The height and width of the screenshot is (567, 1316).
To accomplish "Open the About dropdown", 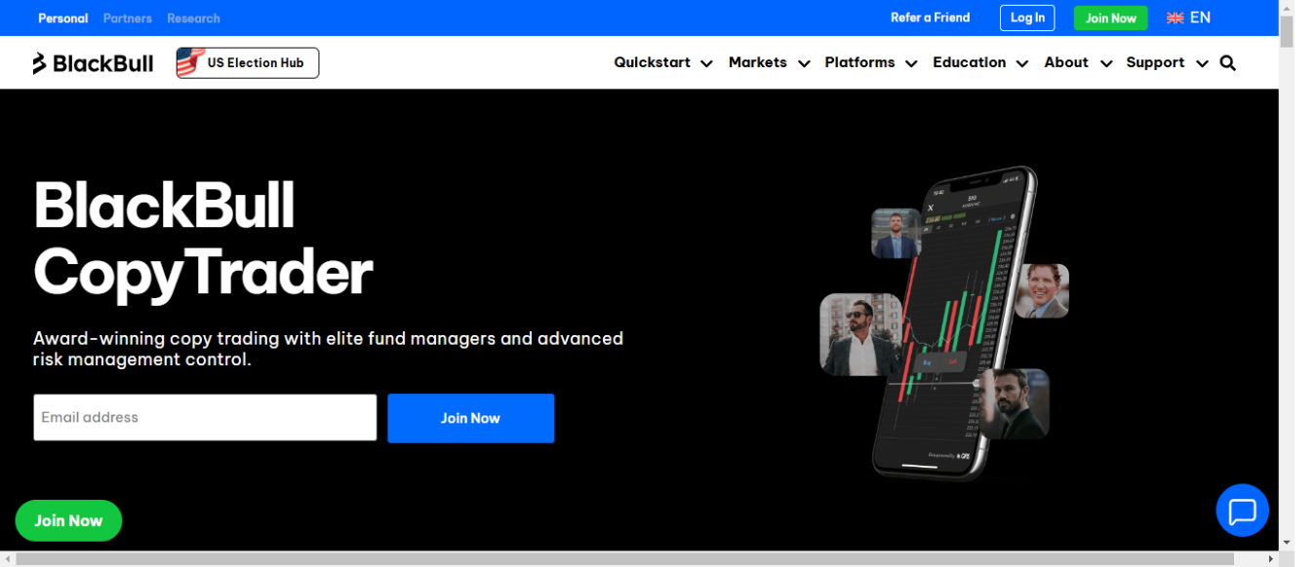I will pyautogui.click(x=1065, y=62).
